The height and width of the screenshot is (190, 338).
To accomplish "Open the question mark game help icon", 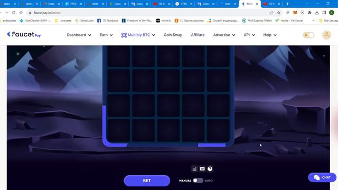I will [x=210, y=169].
